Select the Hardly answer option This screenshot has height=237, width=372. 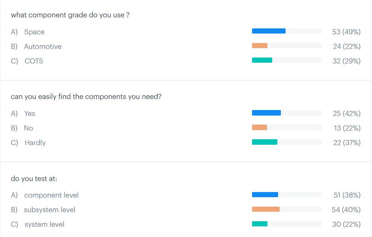coord(35,143)
